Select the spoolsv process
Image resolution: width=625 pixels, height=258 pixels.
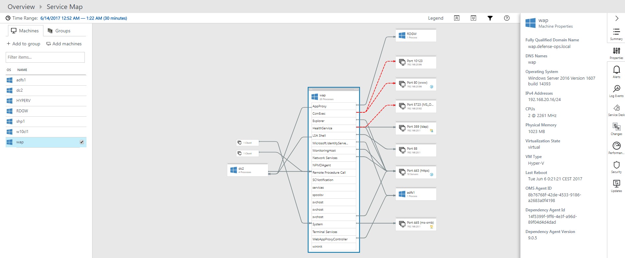coord(334,195)
